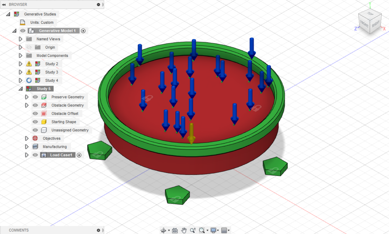Screen dimensions: 389x234
Task: Click the Manufacturing icon
Action: point(35,147)
